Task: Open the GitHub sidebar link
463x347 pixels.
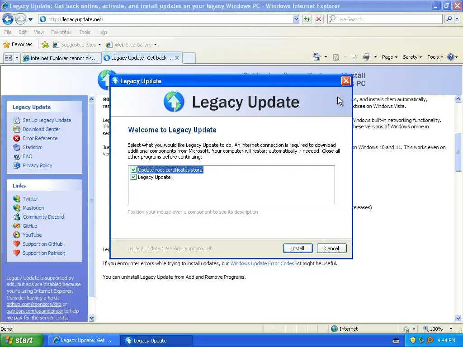Action: point(30,226)
